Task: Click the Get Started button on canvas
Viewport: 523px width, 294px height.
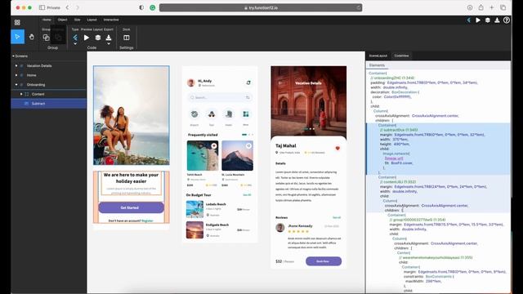Action: click(x=131, y=207)
